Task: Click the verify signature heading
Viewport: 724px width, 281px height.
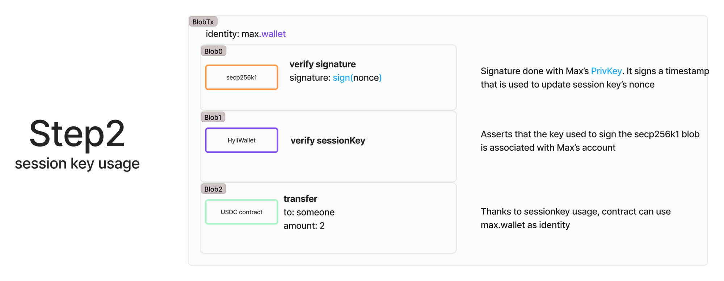Action: (323, 64)
